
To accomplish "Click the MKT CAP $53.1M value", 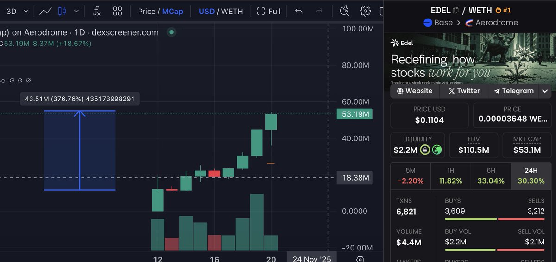I will coord(527,150).
